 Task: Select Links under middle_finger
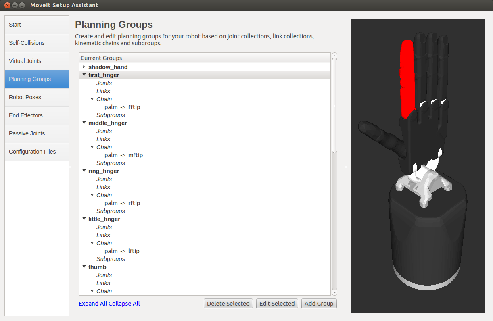tap(103, 139)
